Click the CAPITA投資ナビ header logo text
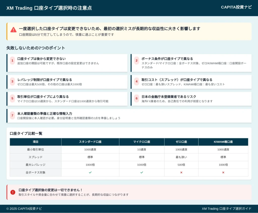This screenshot has width=258, height=213. click(x=236, y=7)
